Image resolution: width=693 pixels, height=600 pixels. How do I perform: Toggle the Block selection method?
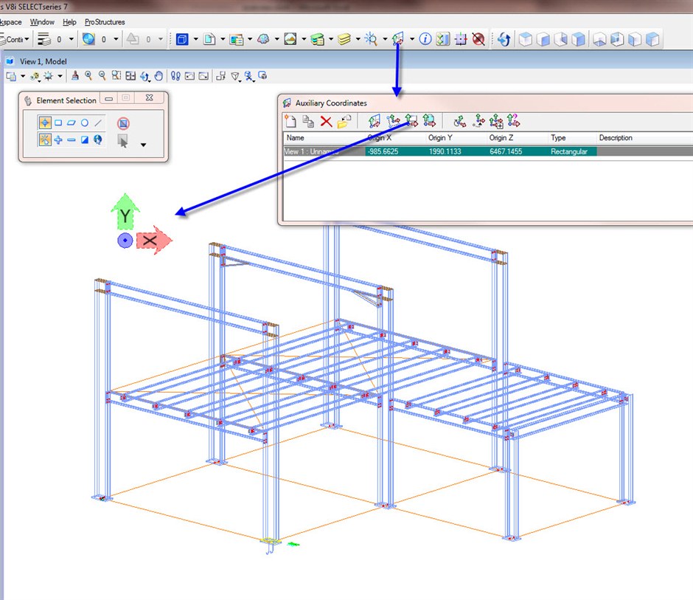point(58,123)
